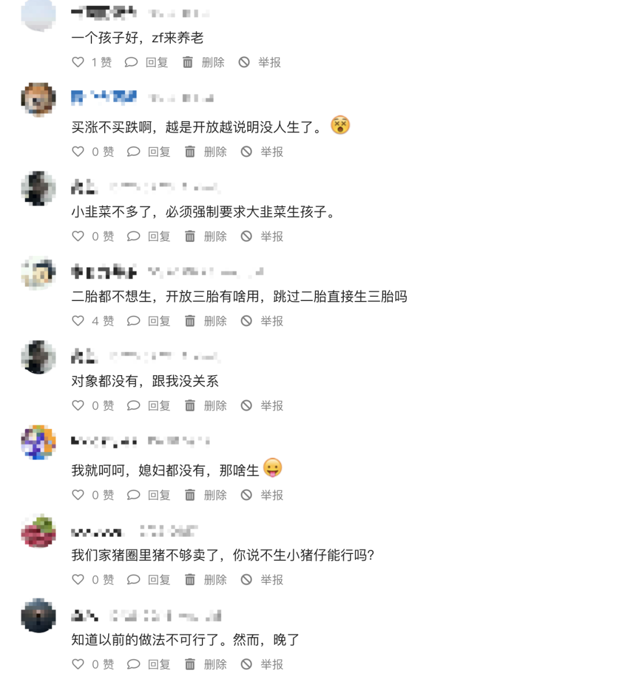Image resolution: width=625 pixels, height=679 pixels.
Task: Click trash icon under 买涨不买跌 comment
Action: coord(190,152)
